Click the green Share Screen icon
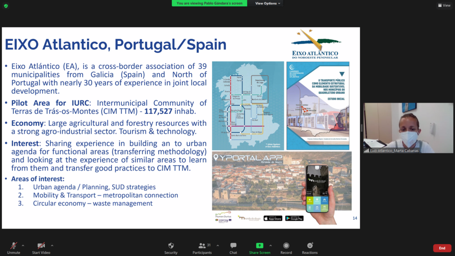 tap(259, 245)
